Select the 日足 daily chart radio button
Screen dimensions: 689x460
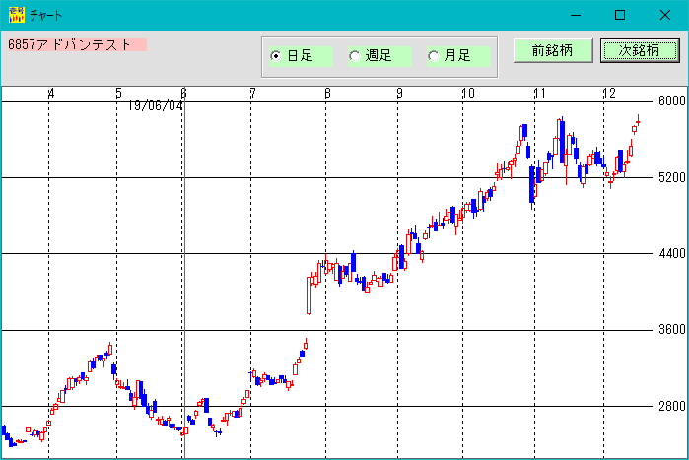(x=276, y=56)
